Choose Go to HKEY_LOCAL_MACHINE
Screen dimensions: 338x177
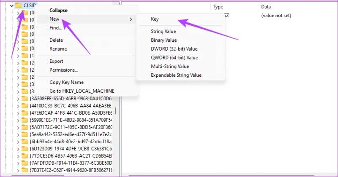pos(82,91)
